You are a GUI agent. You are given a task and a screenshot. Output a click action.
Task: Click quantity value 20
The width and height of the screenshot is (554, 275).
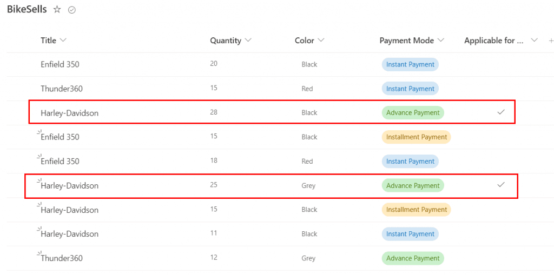coord(213,64)
